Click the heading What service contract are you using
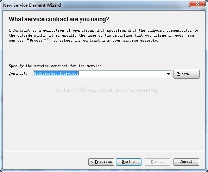 click(59, 19)
